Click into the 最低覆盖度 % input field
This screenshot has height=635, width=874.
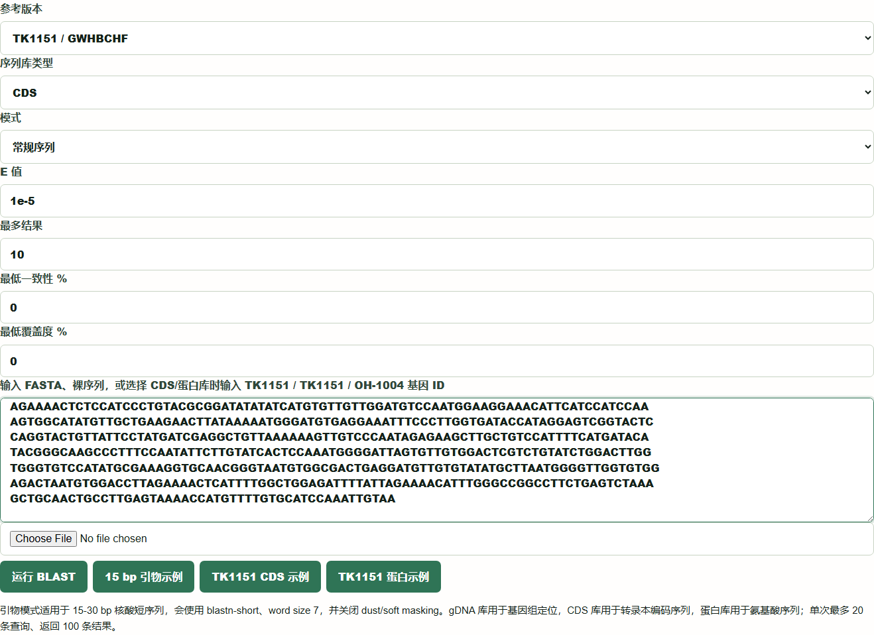click(437, 361)
